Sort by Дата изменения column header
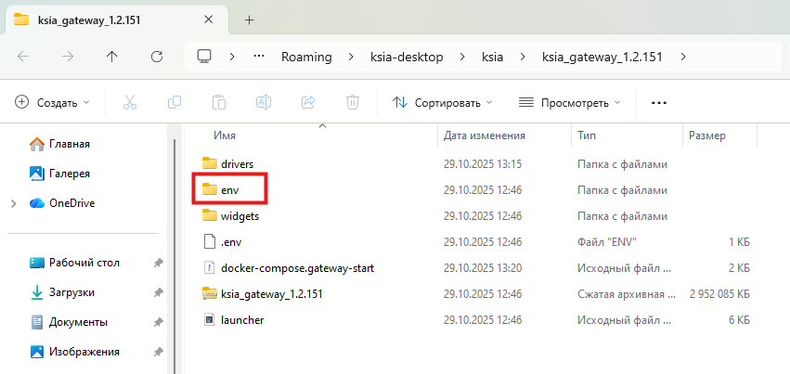 pyautogui.click(x=485, y=135)
